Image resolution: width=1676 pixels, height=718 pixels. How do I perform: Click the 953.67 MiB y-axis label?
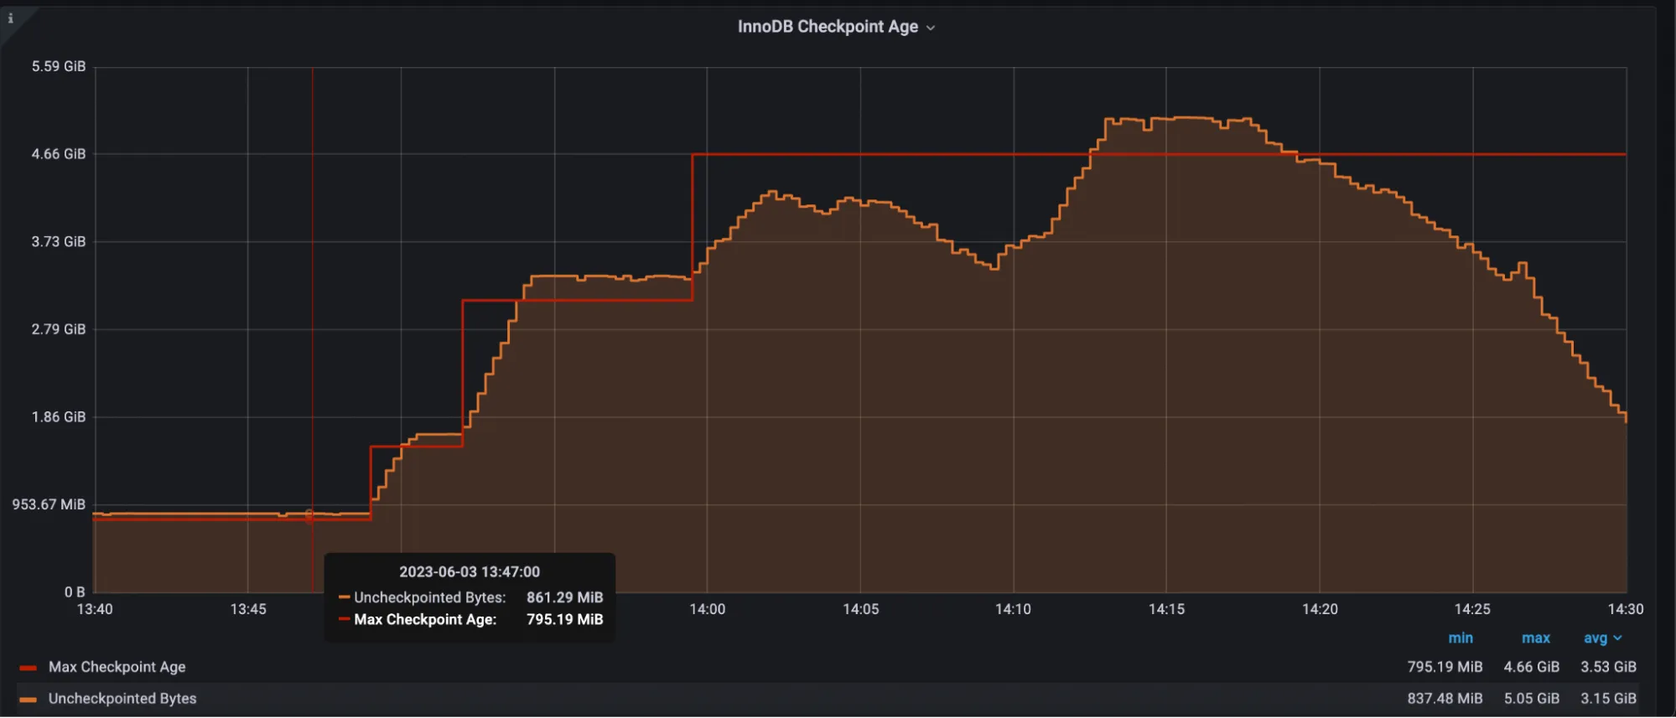49,504
